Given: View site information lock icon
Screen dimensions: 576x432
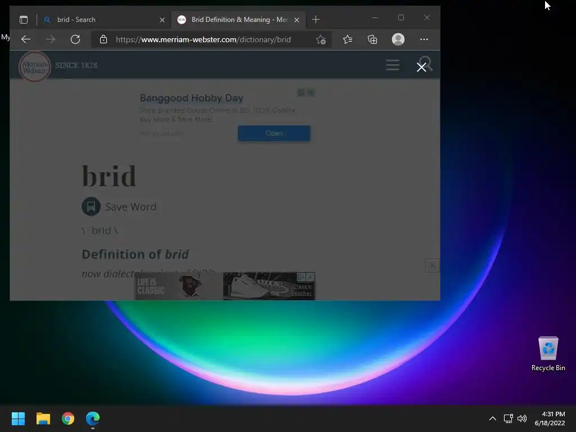Looking at the screenshot, I should 103,39.
